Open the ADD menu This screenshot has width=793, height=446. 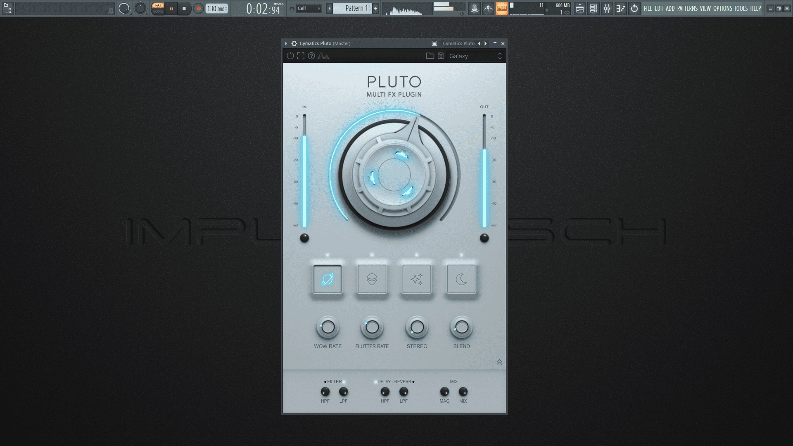[670, 8]
